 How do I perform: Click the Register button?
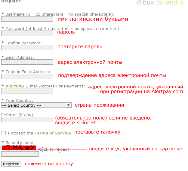11,164
